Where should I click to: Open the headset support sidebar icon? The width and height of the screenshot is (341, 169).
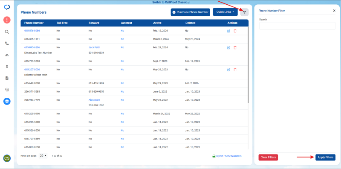7,90
